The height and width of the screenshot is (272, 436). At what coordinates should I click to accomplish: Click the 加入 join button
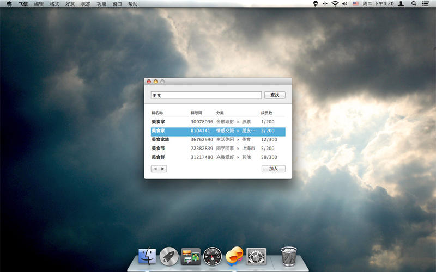(273, 169)
